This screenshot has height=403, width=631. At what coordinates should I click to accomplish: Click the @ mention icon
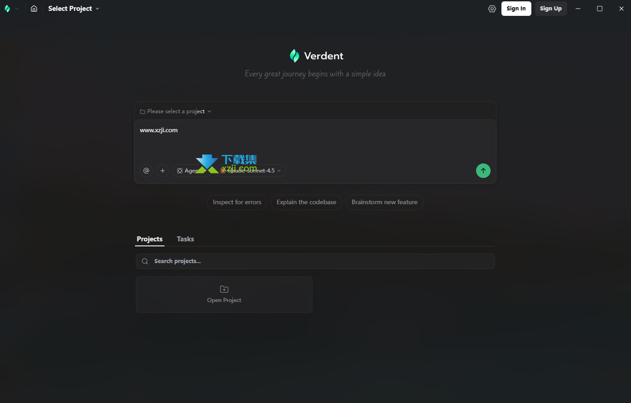[146, 171]
